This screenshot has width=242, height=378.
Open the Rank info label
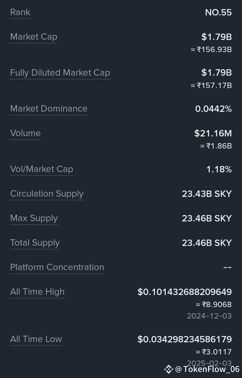[20, 12]
